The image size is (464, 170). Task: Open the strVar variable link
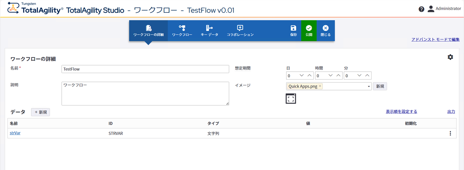coord(15,133)
